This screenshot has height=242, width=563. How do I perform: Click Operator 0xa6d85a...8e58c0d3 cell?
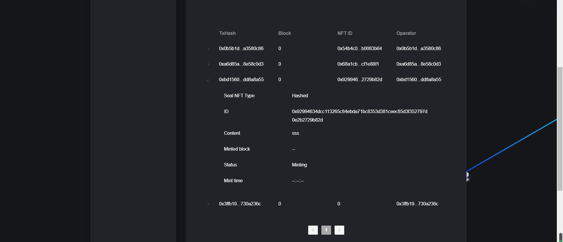pyautogui.click(x=418, y=64)
